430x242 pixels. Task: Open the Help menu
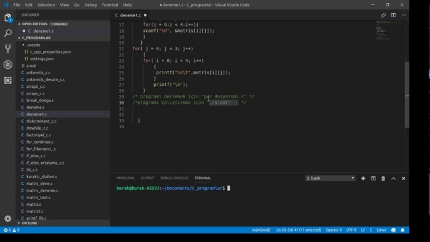(x=128, y=5)
